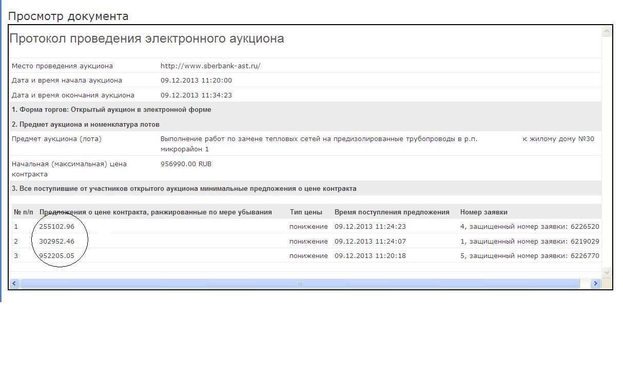Select the starting price 956990.00 RUB
Viewport: 623px width, 377px height.
(x=186, y=164)
